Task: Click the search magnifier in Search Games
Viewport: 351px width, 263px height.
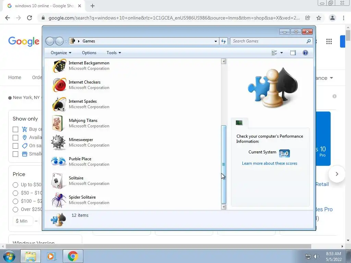Action: tap(308, 41)
